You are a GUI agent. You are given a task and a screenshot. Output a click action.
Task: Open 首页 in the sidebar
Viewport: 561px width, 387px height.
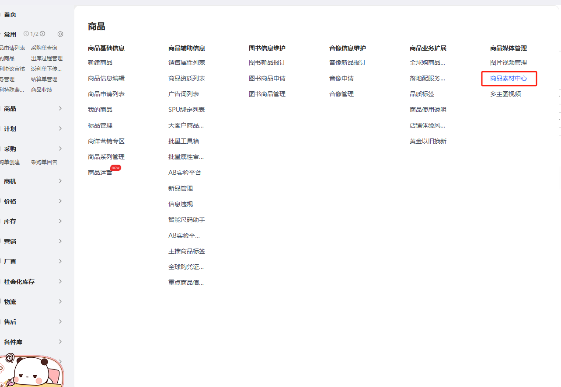10,14
